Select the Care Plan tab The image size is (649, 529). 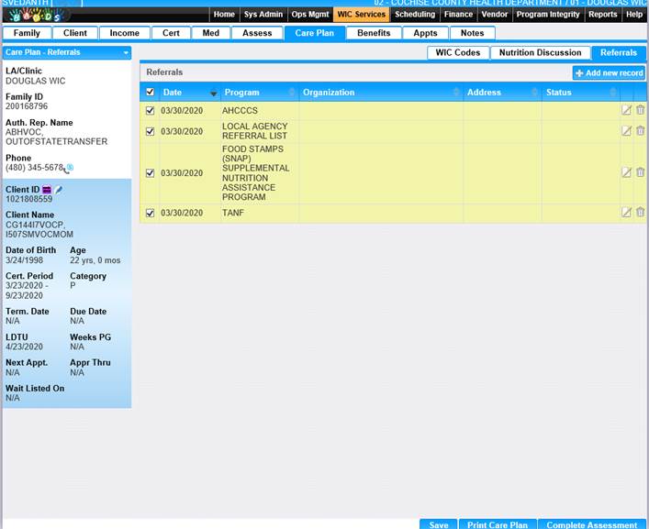coord(315,33)
